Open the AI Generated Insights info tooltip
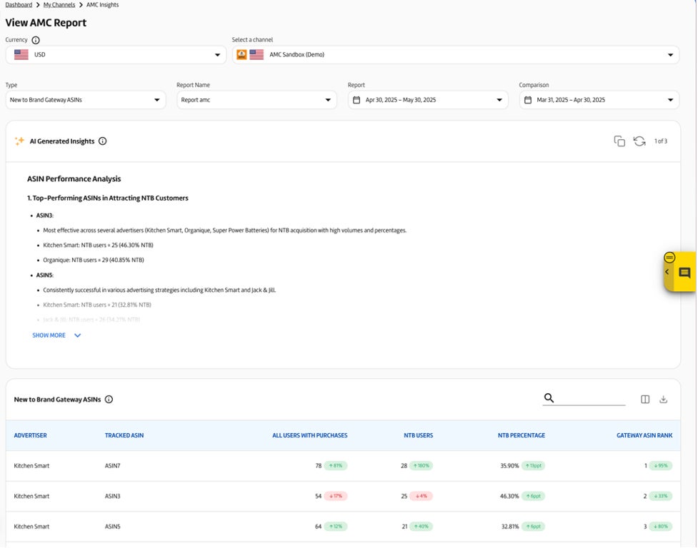The image size is (698, 548). tap(102, 141)
